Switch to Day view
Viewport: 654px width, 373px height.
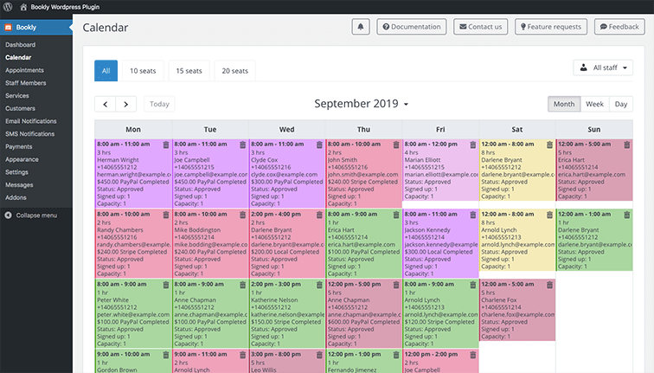621,104
